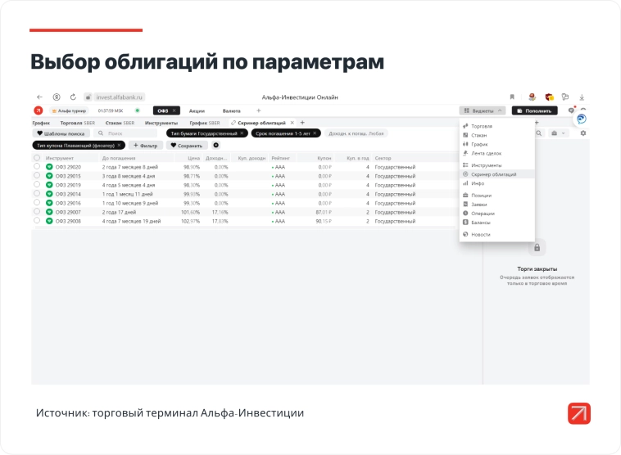This screenshot has width=621, height=455.
Task: Open the Инструменты tab
Action: pos(161,123)
